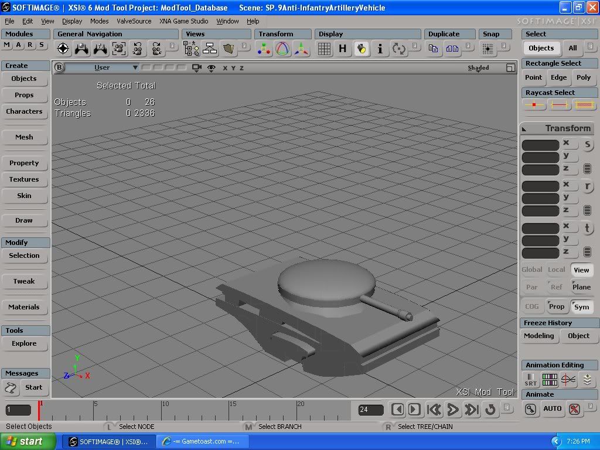Toggle the COG option

pyautogui.click(x=532, y=306)
